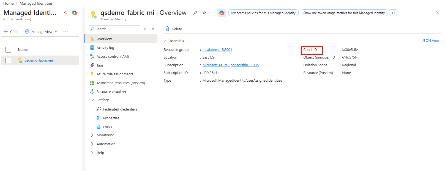Screen dimensions: 445x171
Task: Click the large managed identity header icon
Action: pyautogui.click(x=94, y=15)
